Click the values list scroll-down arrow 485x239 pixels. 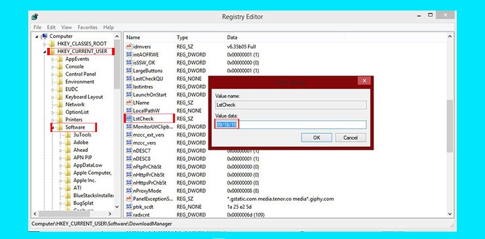pos(450,214)
